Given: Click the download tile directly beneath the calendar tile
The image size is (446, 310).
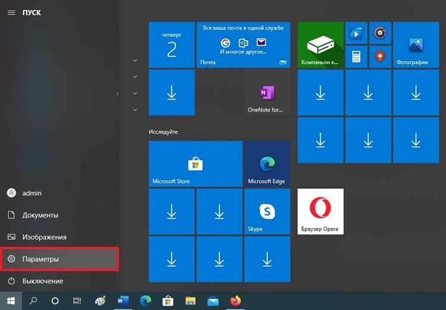Looking at the screenshot, I should pyautogui.click(x=172, y=93).
